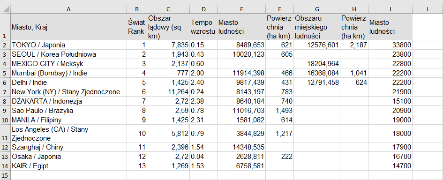Select column J header
Image resolution: width=443 pixels, height=180 pixels.
(428, 9)
